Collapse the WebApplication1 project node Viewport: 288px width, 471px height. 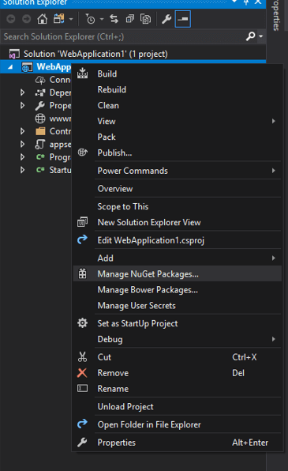pyautogui.click(x=10, y=67)
